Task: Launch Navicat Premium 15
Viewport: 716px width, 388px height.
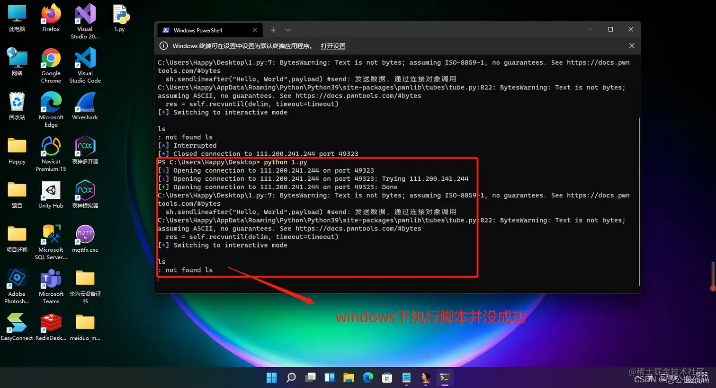Action: 51,154
